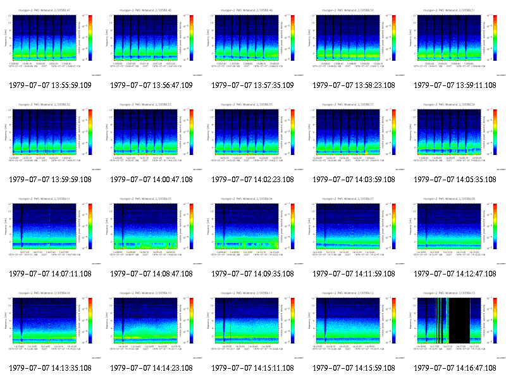The width and height of the screenshot is (506, 377).
Task: Click the 1979-07-07 14:15:11.108 caption
Action: (252, 368)
